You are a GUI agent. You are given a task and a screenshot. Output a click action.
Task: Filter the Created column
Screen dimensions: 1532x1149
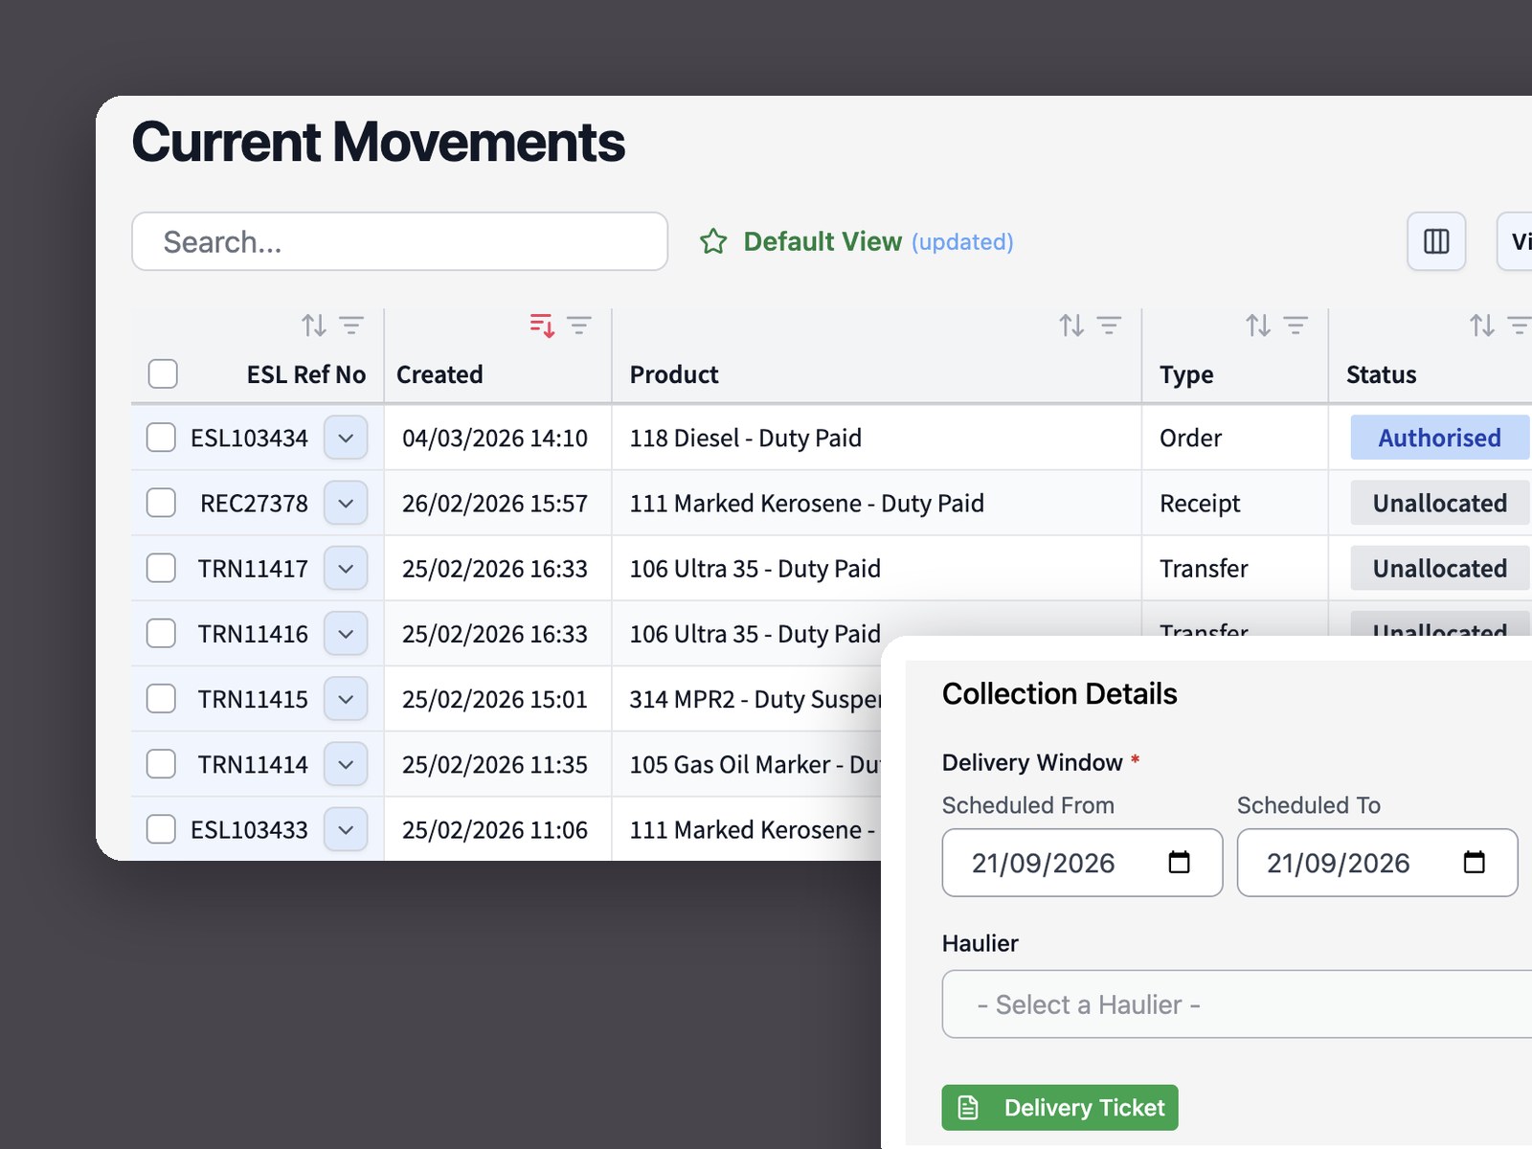579,326
